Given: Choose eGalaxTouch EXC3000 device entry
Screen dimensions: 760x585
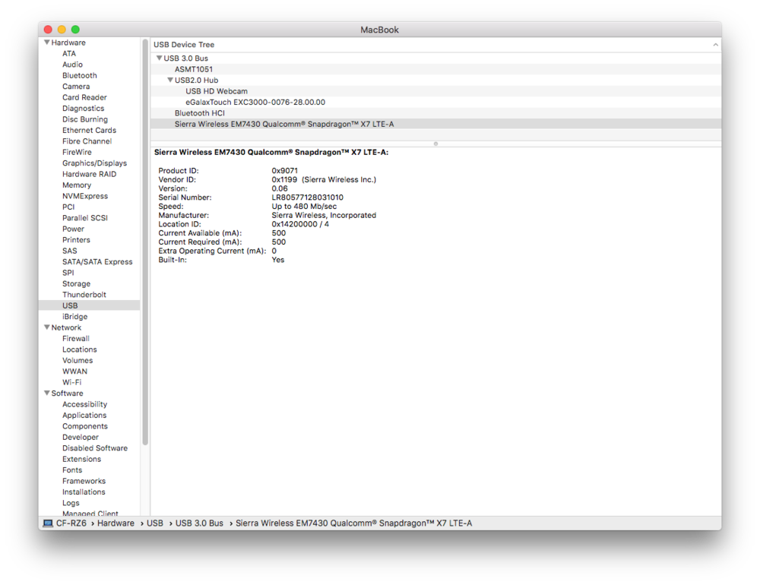Looking at the screenshot, I should [x=255, y=102].
